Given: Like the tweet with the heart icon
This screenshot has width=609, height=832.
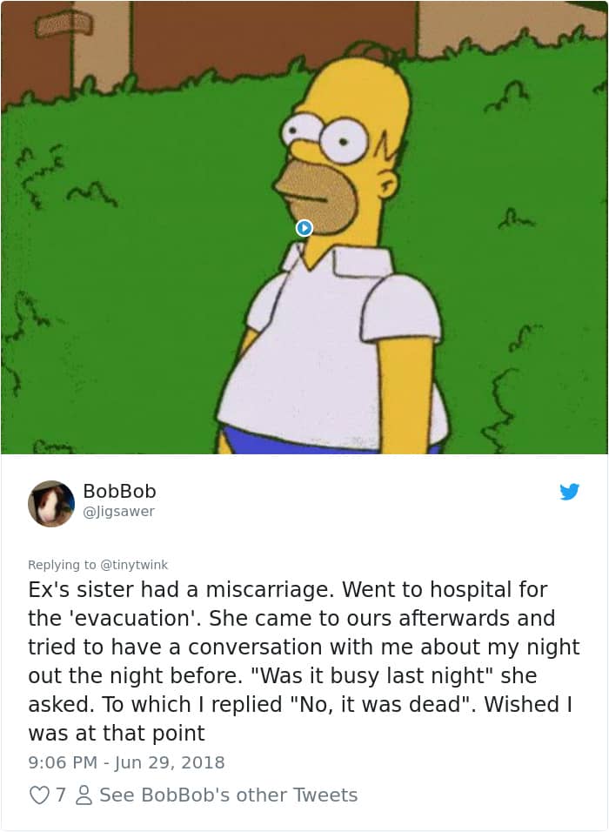Looking at the screenshot, I should point(39,795).
